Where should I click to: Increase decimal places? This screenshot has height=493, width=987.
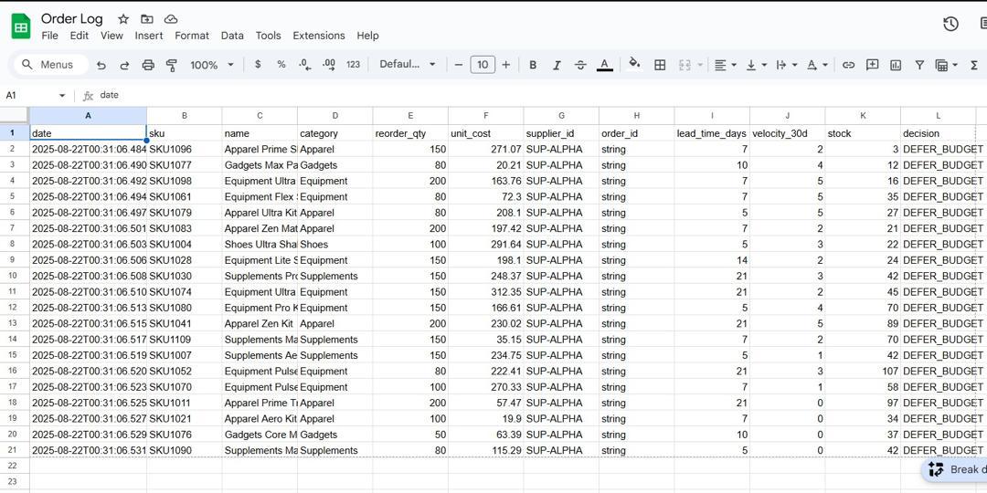click(329, 64)
